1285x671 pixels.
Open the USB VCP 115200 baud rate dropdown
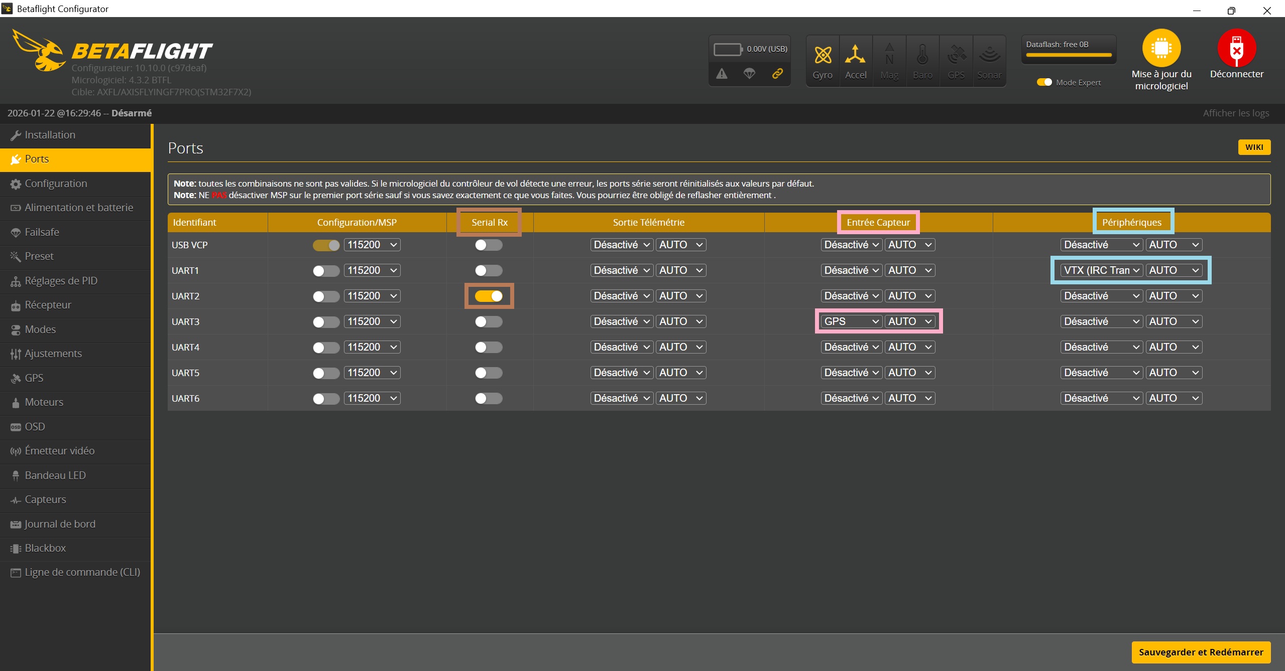point(372,245)
